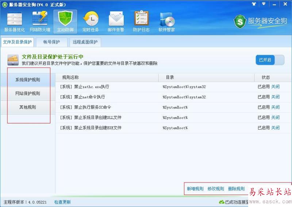Click the 修改规则 link
Viewport: 292px width, 207px height.
click(x=216, y=189)
